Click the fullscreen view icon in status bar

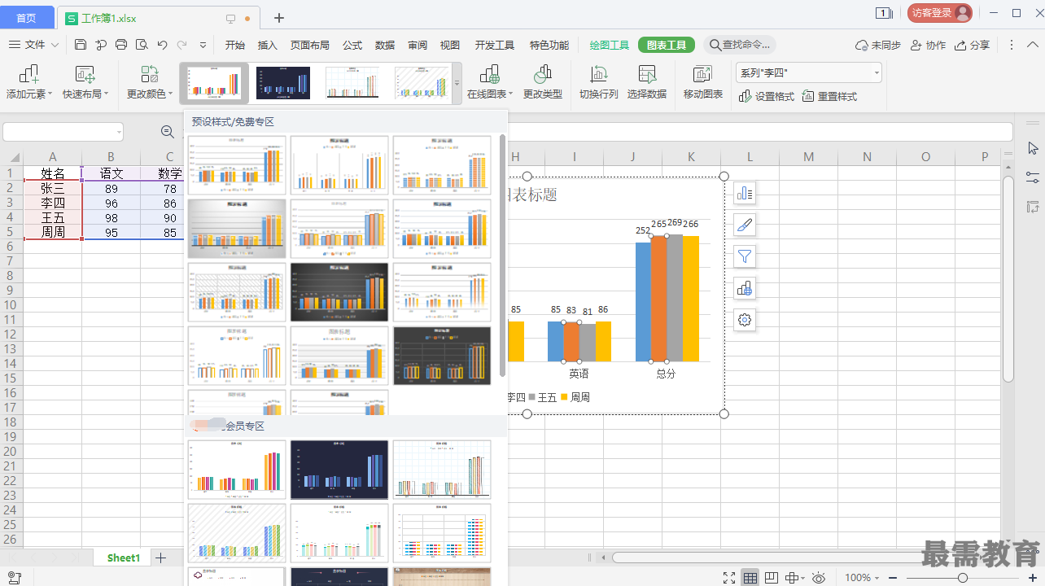point(729,578)
